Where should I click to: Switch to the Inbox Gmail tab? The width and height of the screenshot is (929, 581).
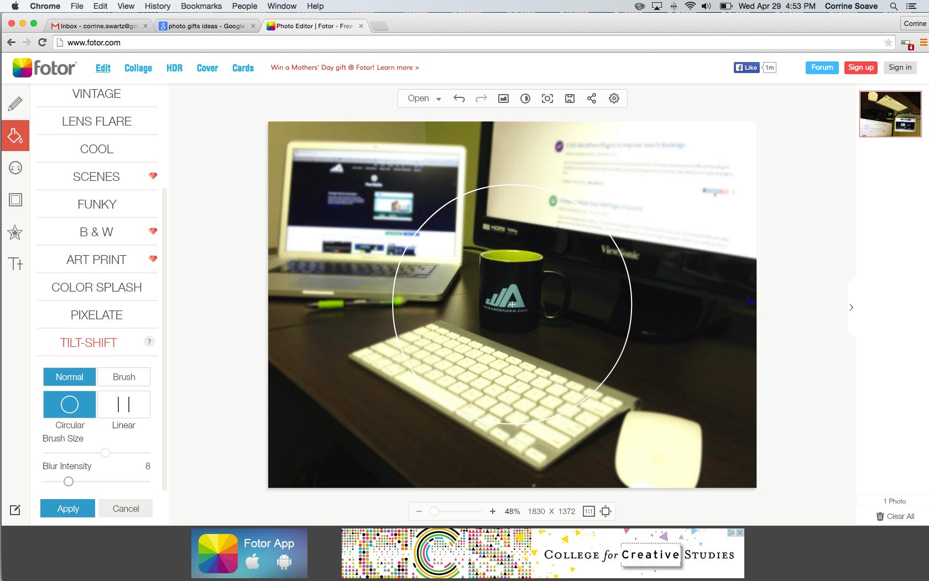[x=98, y=26]
